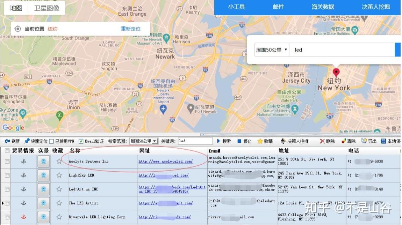
Task: Open street view for The LED Artist
Action: click(x=44, y=203)
